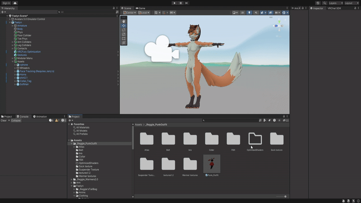Open the VRChat SDK tab
Screen dimensions: 361x203
[334, 8]
